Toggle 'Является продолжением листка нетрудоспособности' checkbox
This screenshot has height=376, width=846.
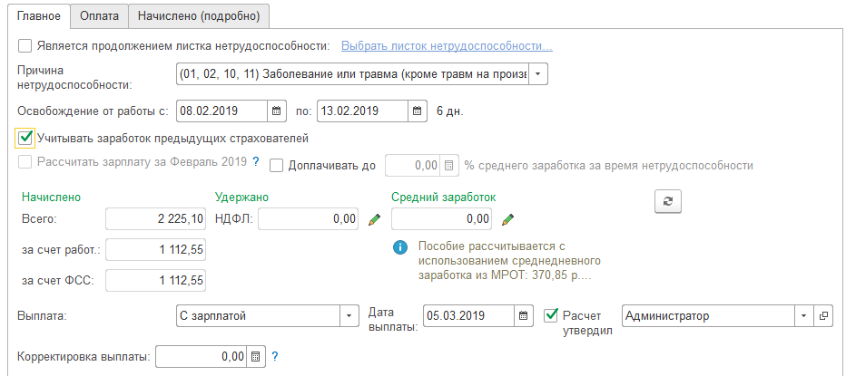pyautogui.click(x=25, y=46)
